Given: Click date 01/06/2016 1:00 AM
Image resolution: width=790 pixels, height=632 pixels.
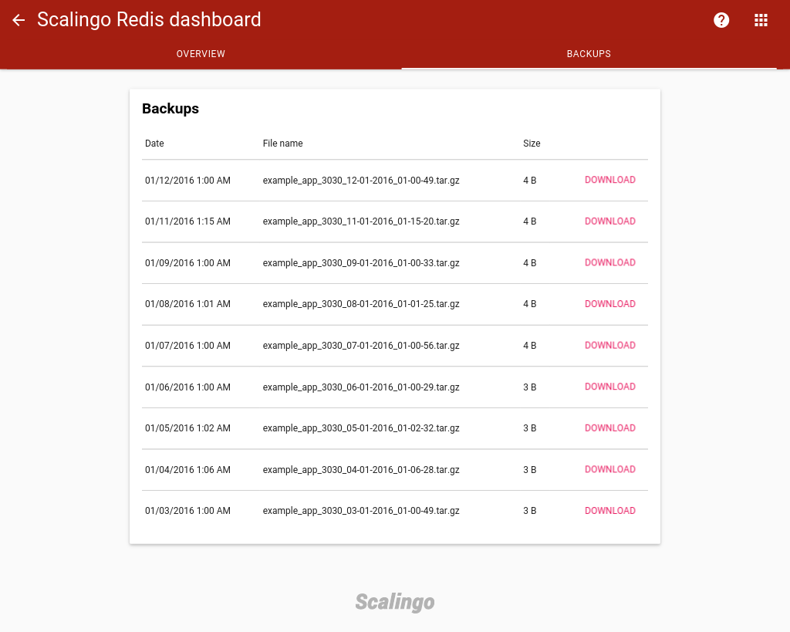Looking at the screenshot, I should (x=187, y=387).
